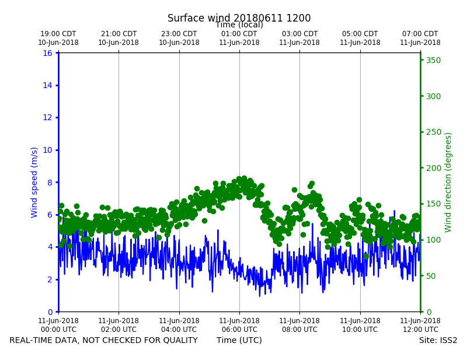467x350 pixels.
Task: Click the green wind direction tick label '150'
Action: [x=433, y=204]
